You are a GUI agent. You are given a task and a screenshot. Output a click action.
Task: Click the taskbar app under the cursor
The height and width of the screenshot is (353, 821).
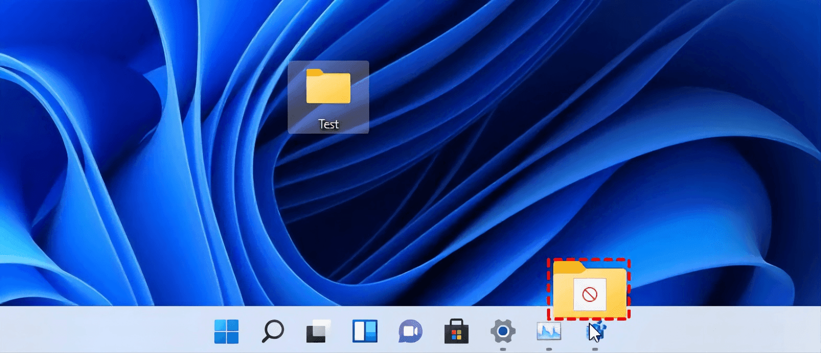[596, 331]
